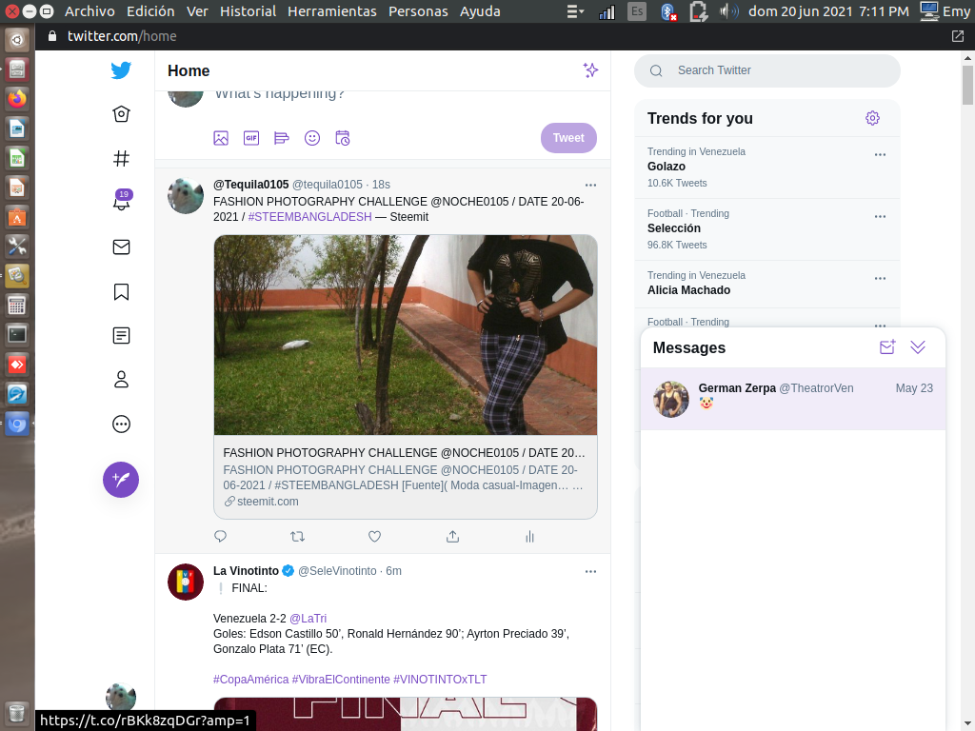Image resolution: width=975 pixels, height=731 pixels.
Task: Add a poll using the poll icon
Action: click(x=282, y=138)
